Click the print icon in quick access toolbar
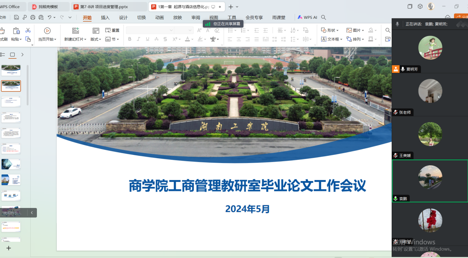Viewport: 468px width, 258px height. tap(33, 17)
